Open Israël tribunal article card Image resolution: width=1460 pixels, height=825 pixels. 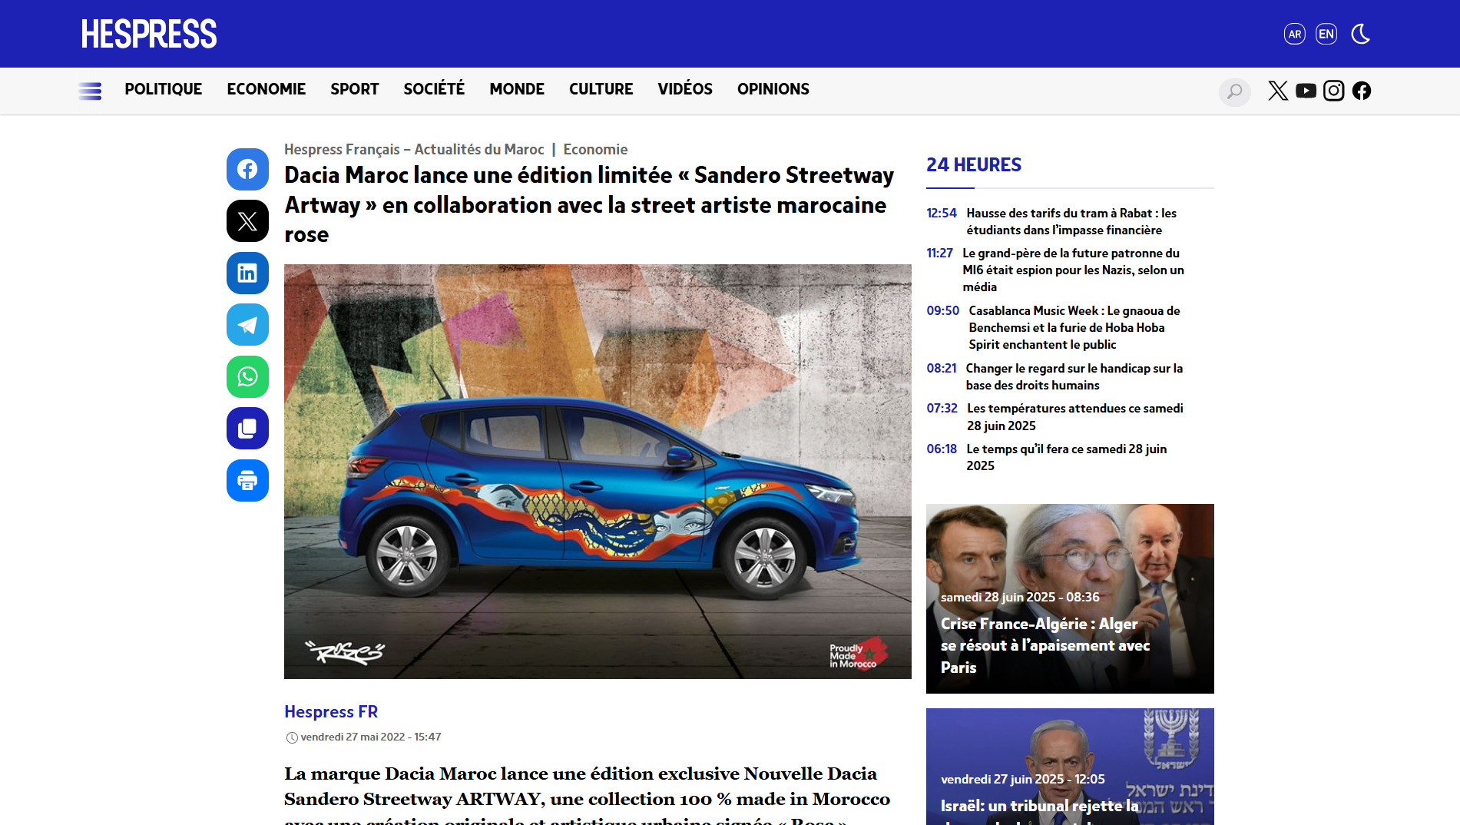(1070, 767)
